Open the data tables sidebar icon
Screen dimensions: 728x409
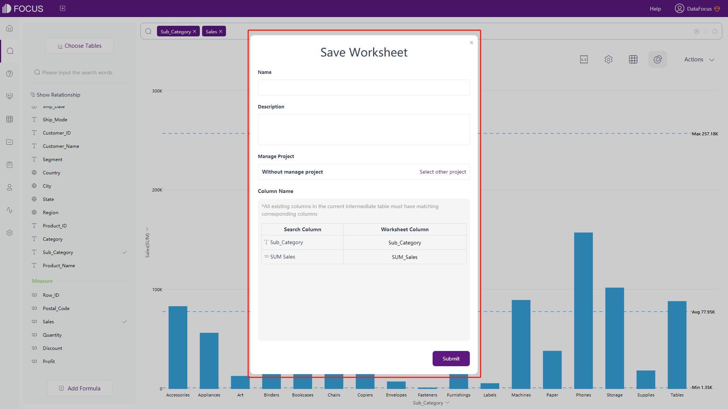[10, 119]
